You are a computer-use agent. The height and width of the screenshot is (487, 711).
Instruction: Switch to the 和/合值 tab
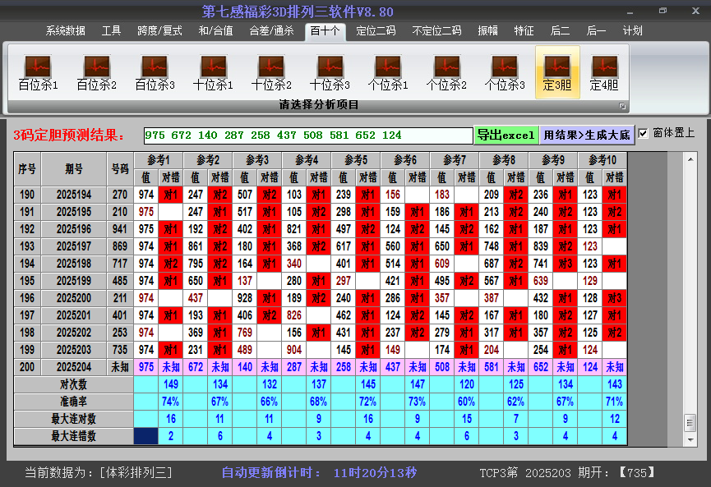tap(215, 31)
